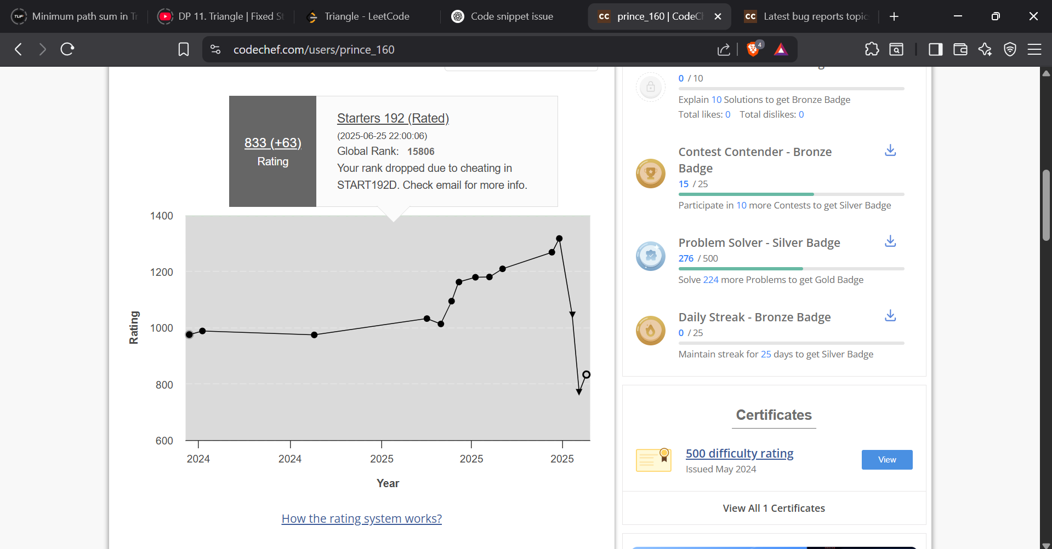Click the share page icon
Viewport: 1052px width, 549px height.
724,50
